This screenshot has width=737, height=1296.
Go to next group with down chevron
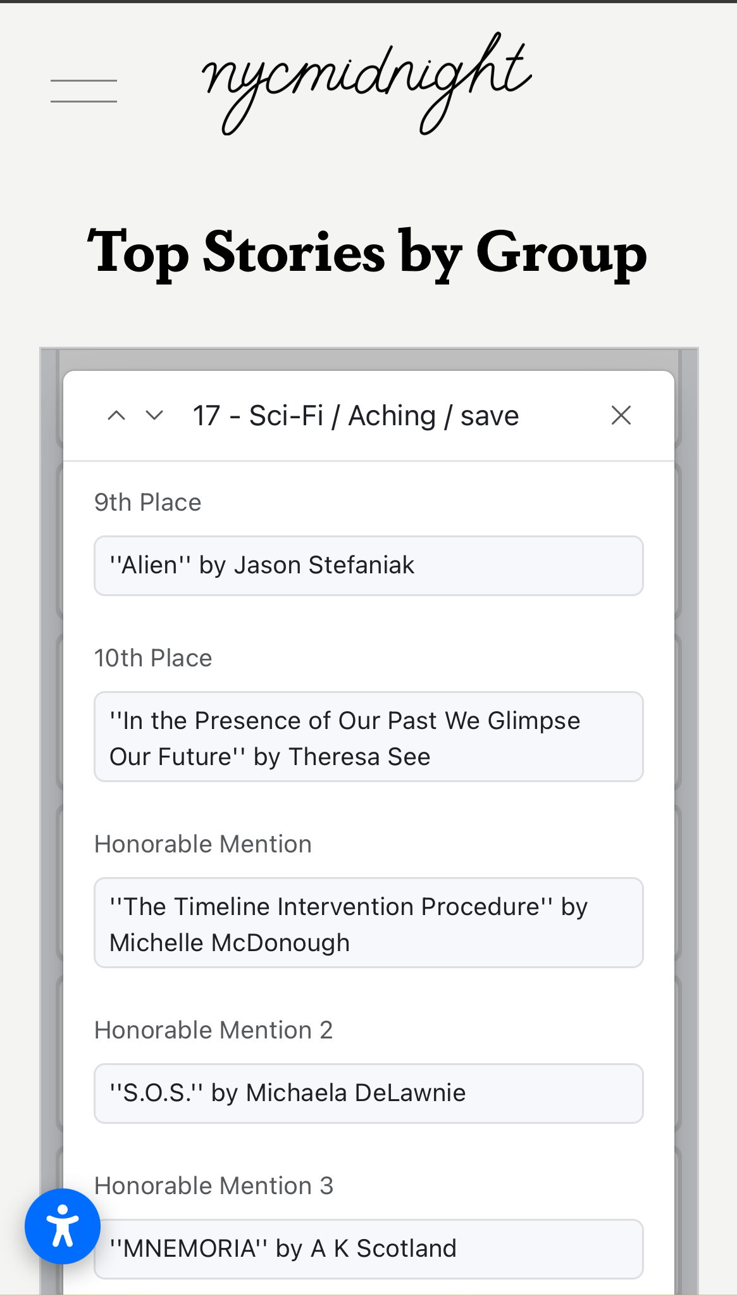(154, 416)
